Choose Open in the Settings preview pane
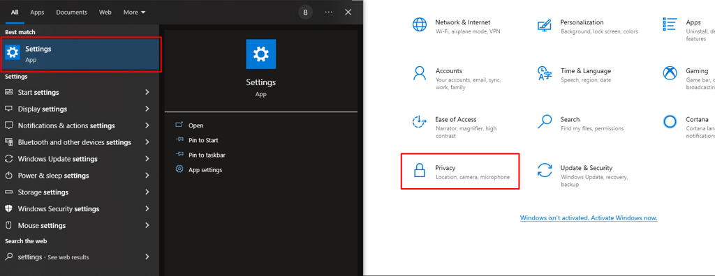This screenshot has height=276, width=715. (196, 125)
